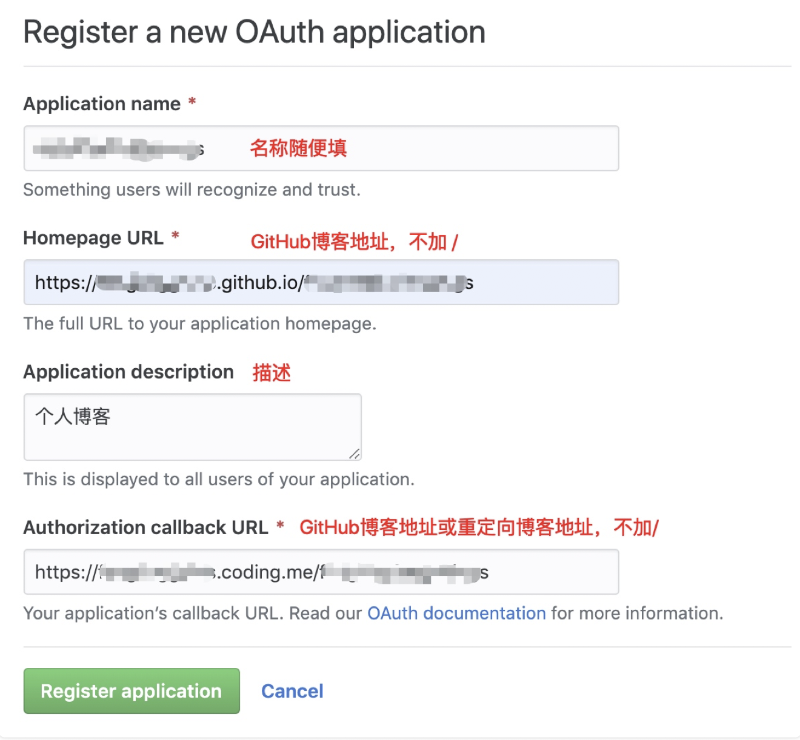Click the Register application button
Viewport: 800px width, 740px height.
(x=130, y=691)
